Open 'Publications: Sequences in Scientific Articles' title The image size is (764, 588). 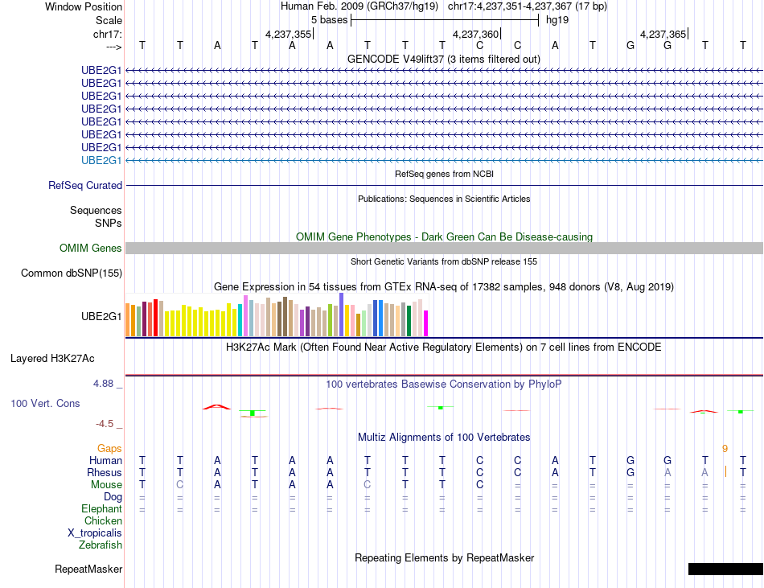coord(444,199)
